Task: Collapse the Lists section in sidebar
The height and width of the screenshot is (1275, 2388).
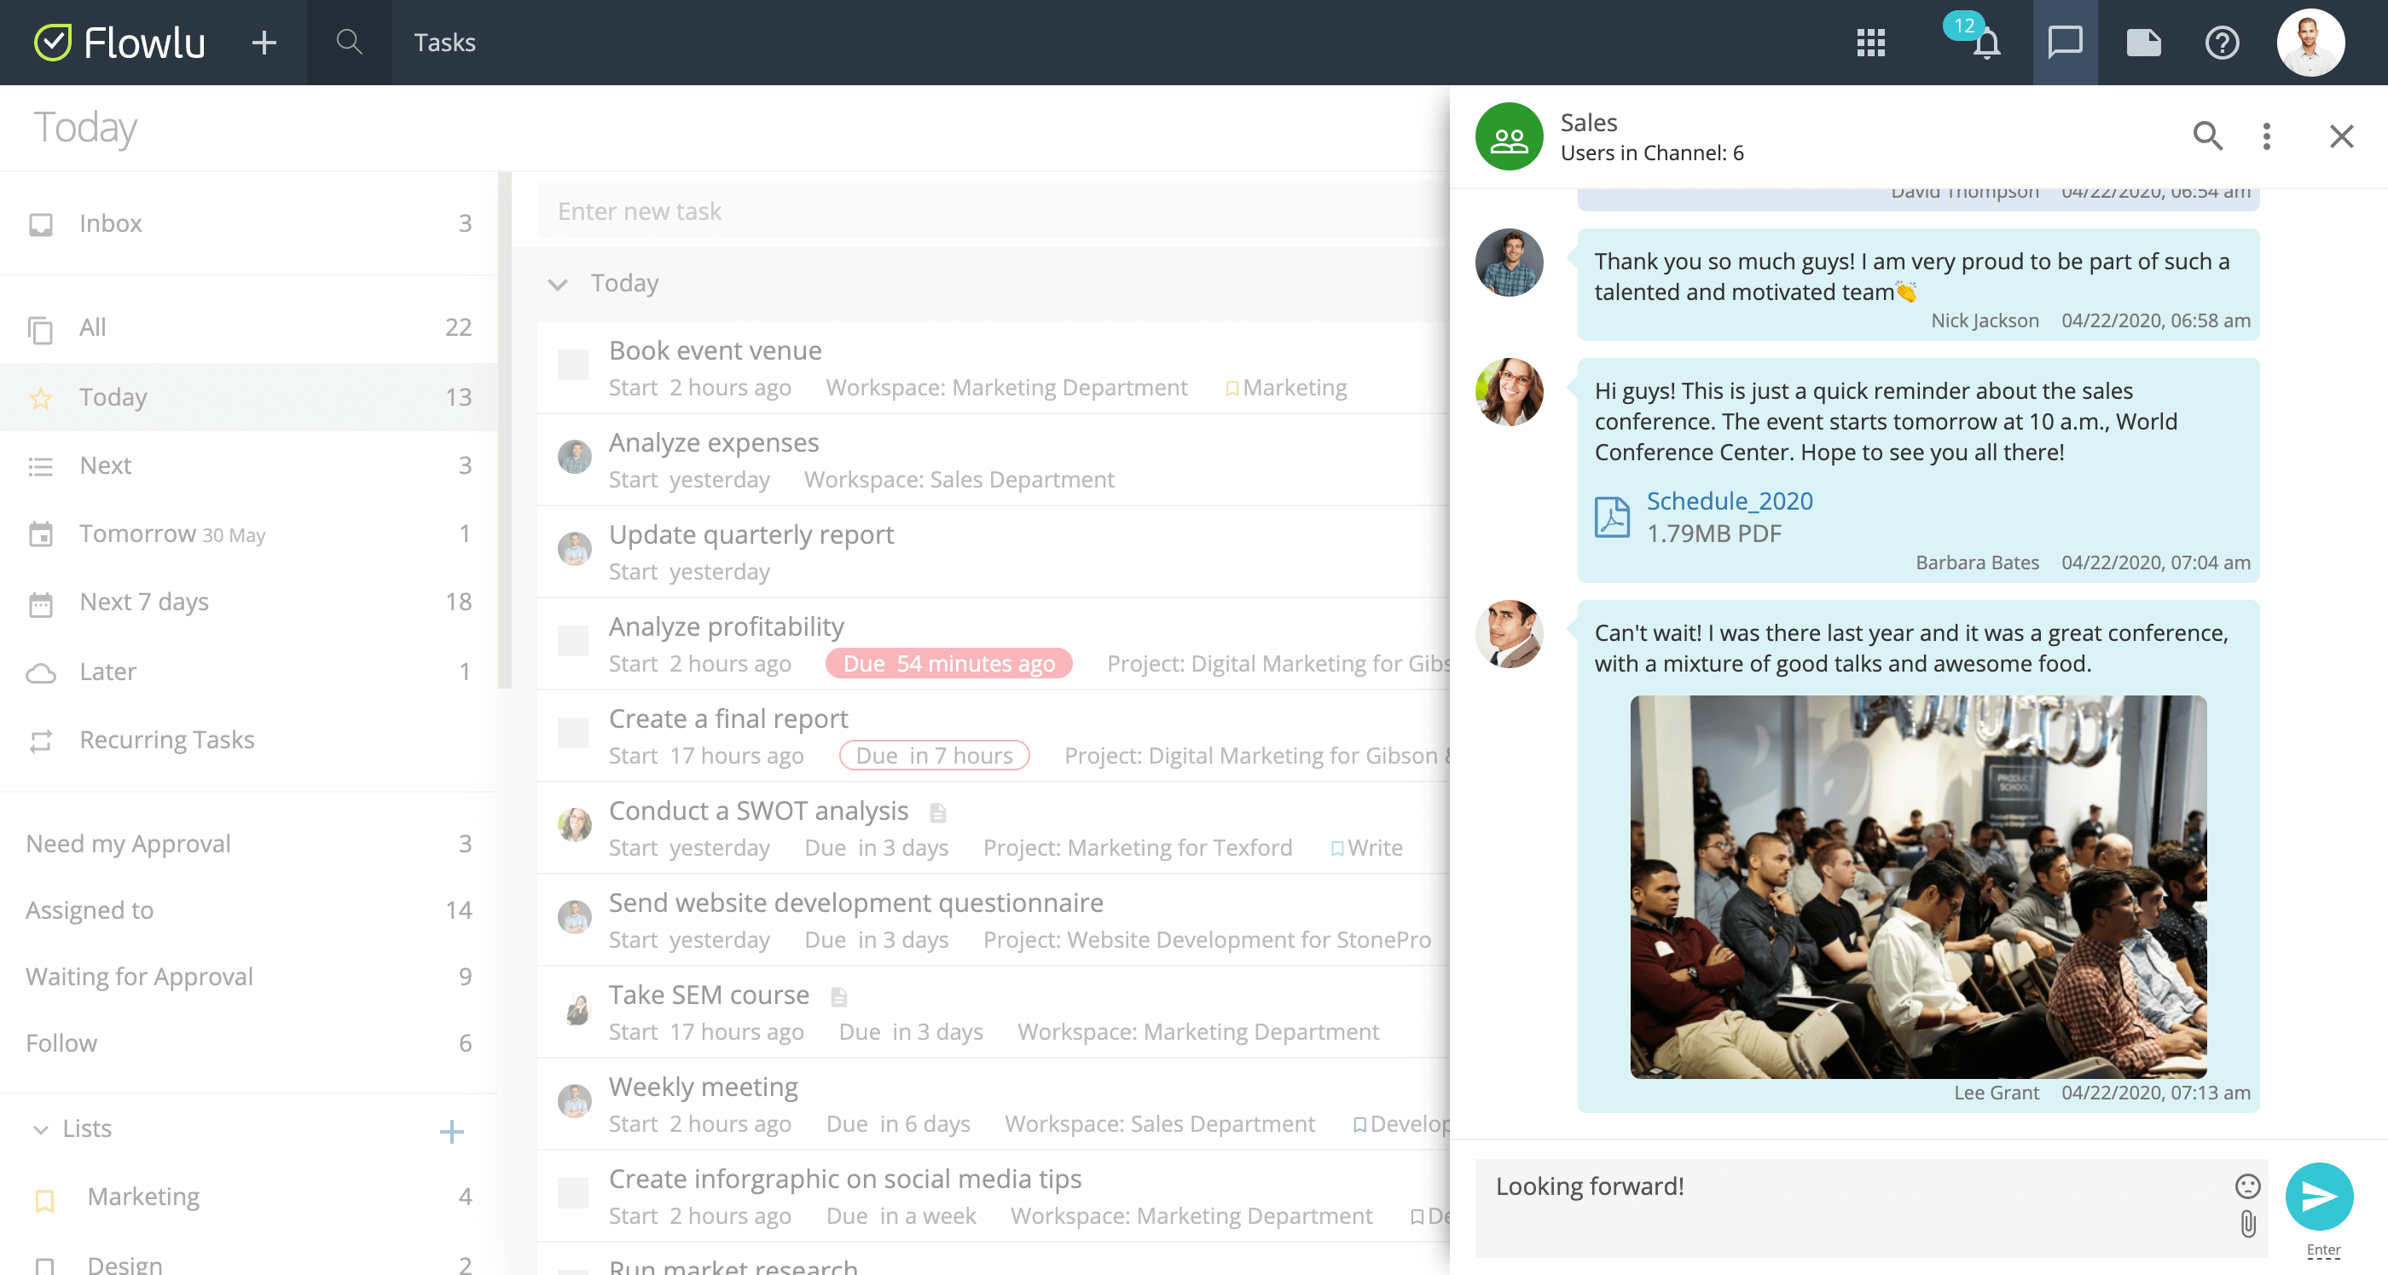Action: point(40,1130)
